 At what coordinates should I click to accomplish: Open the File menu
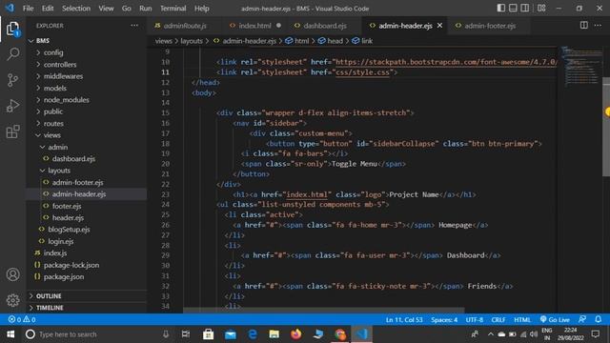point(28,9)
